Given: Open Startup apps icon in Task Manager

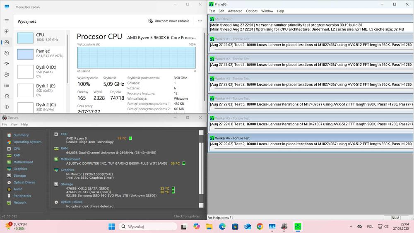Looking at the screenshot, I should coord(7,64).
